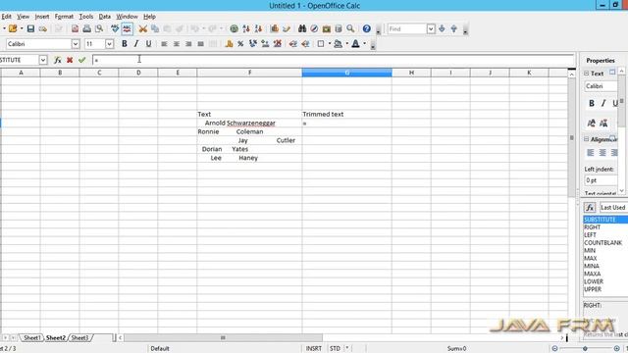The width and height of the screenshot is (628, 353).
Task: Open the Name Box dropdown arrow
Action: click(43, 60)
